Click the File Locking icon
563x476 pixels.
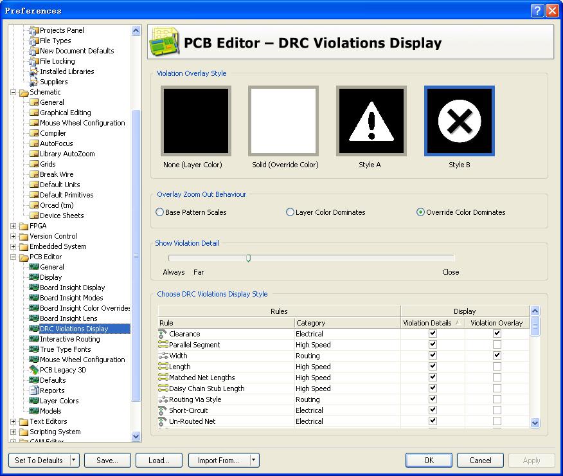click(34, 61)
